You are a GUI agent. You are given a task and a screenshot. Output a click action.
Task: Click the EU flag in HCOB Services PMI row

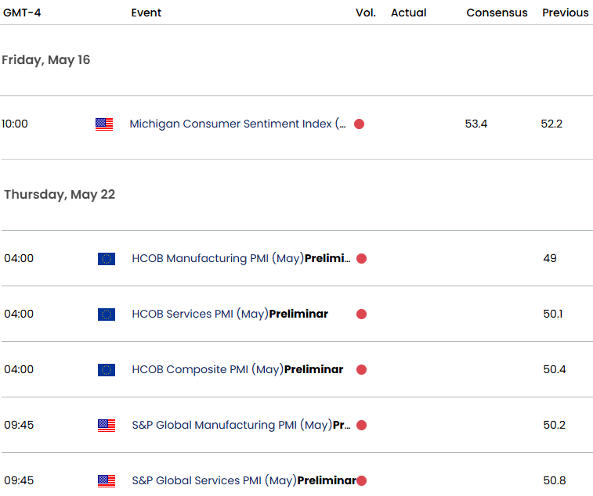point(107,314)
